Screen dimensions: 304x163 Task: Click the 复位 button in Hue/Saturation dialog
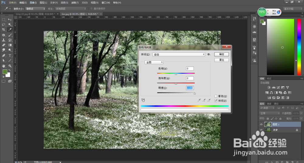click(222, 60)
